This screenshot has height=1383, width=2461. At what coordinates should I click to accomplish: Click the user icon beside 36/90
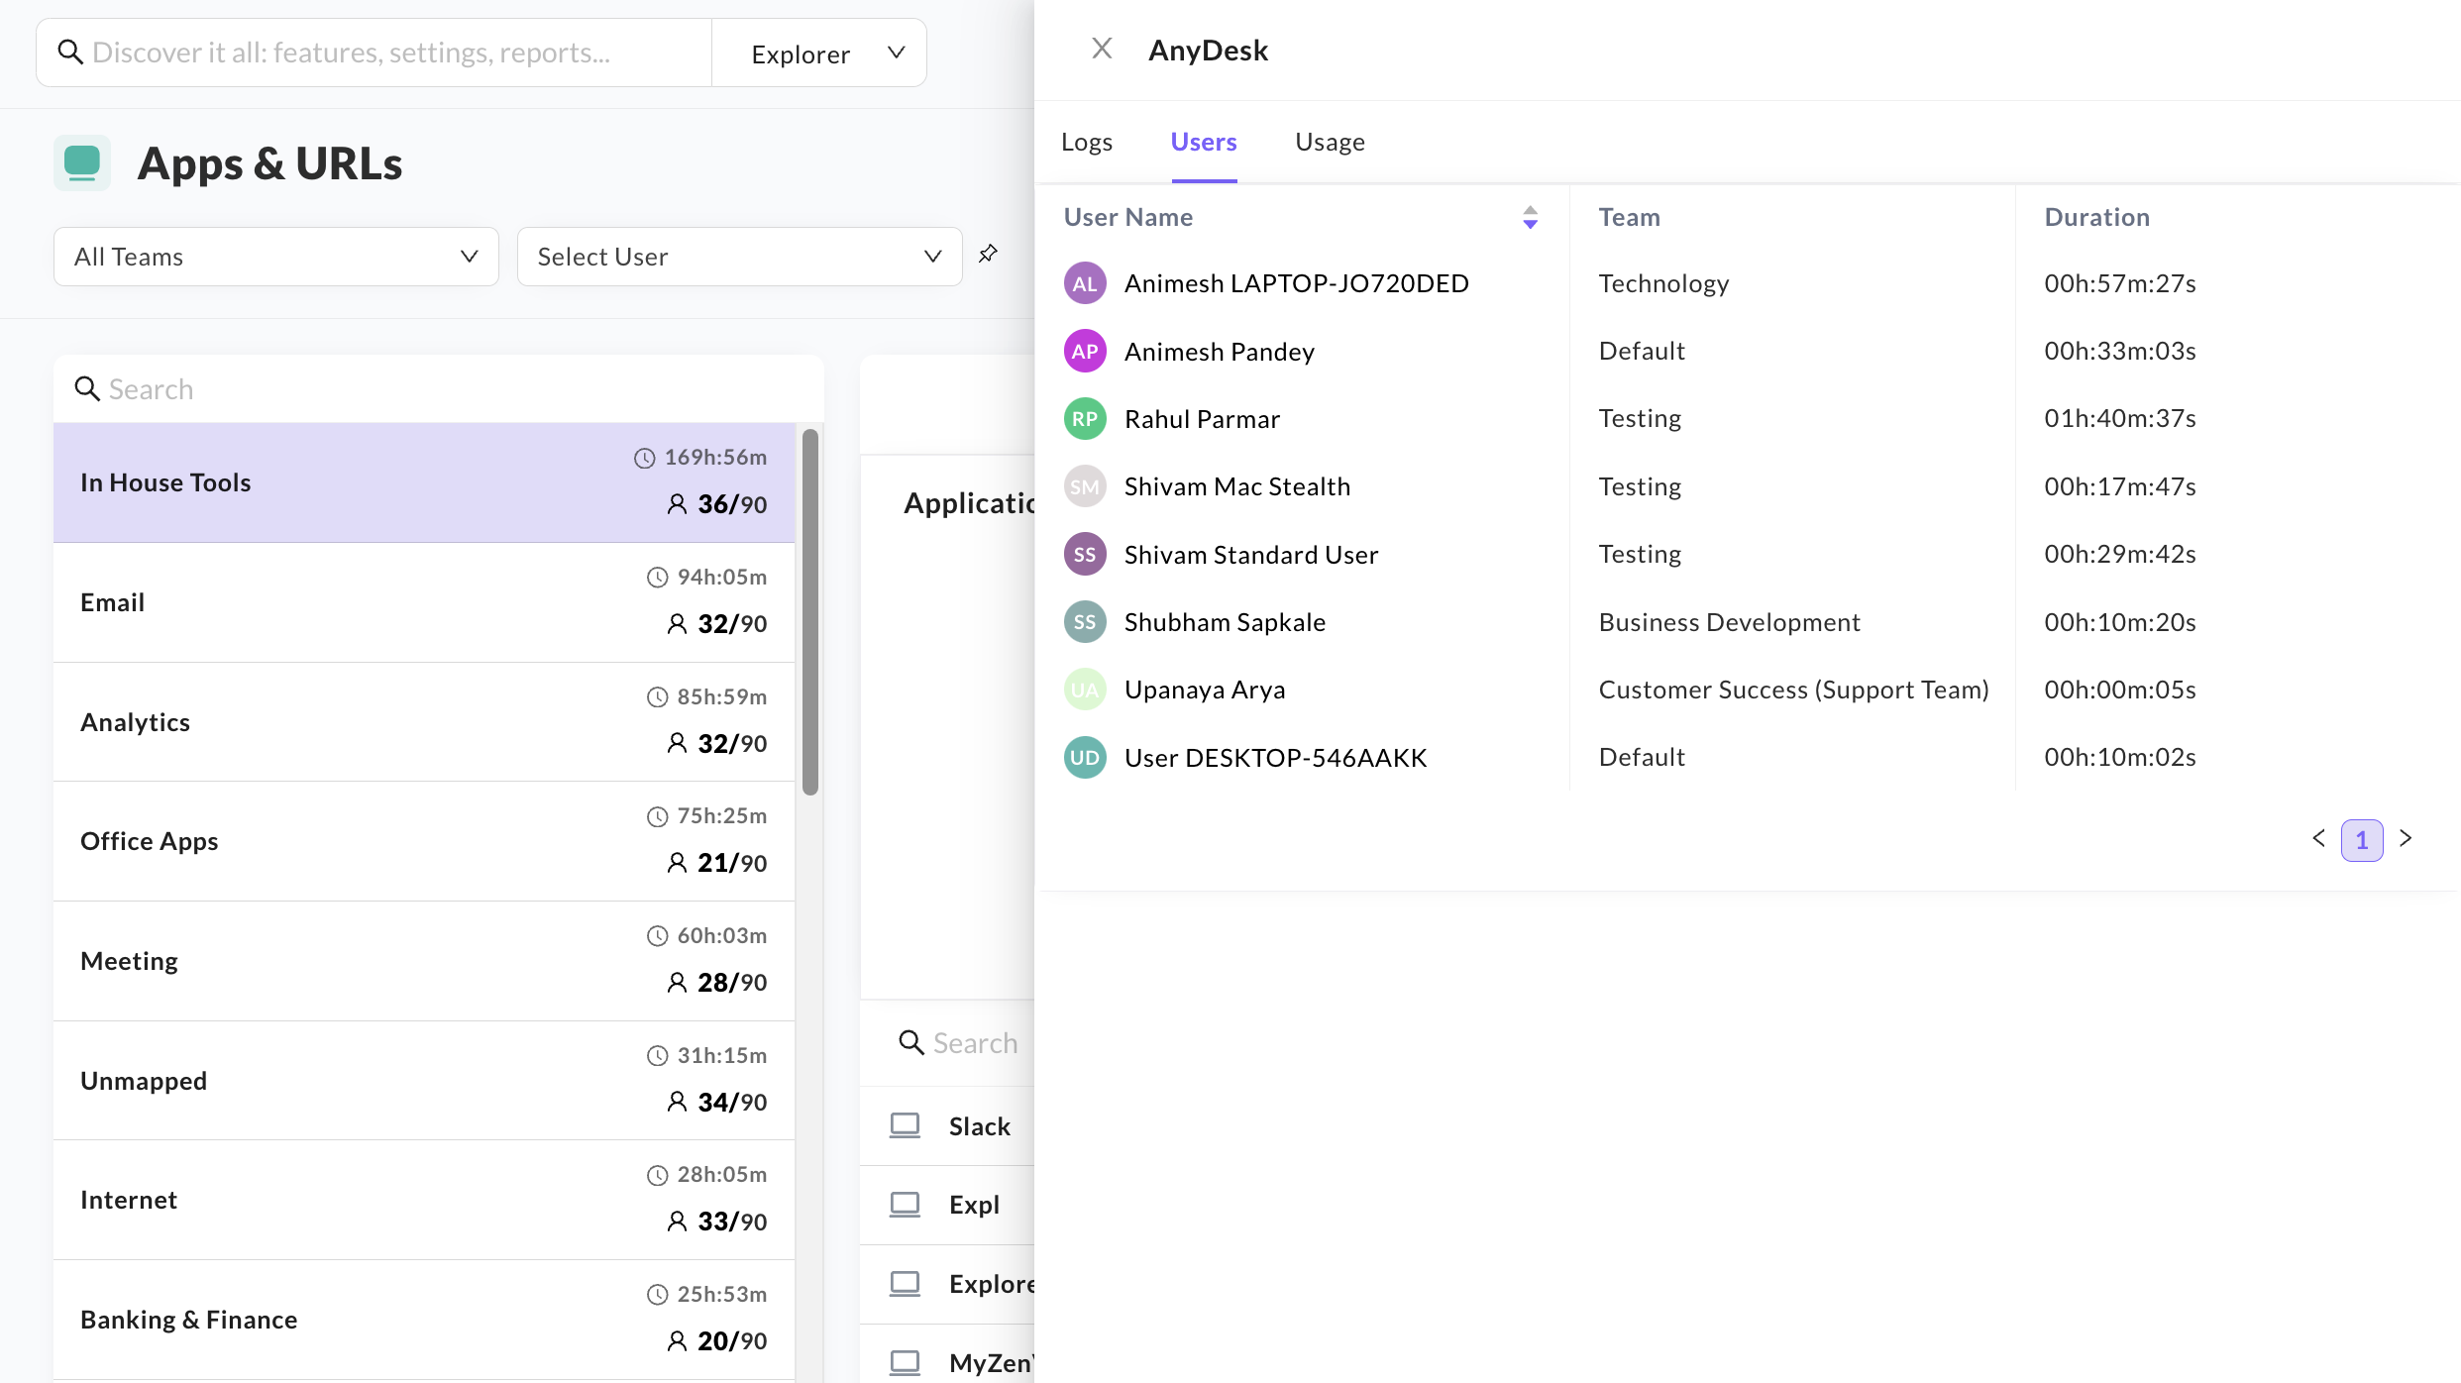pos(677,504)
